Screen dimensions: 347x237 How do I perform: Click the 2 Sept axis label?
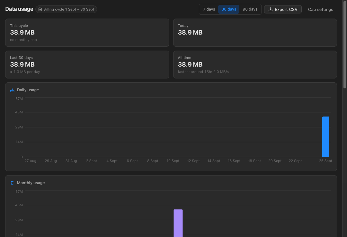click(91, 161)
